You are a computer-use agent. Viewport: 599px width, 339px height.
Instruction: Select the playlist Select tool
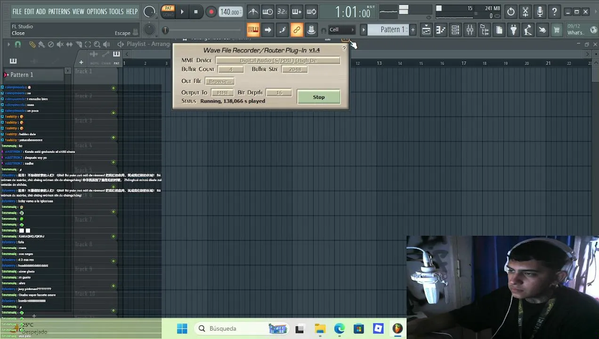pos(88,44)
